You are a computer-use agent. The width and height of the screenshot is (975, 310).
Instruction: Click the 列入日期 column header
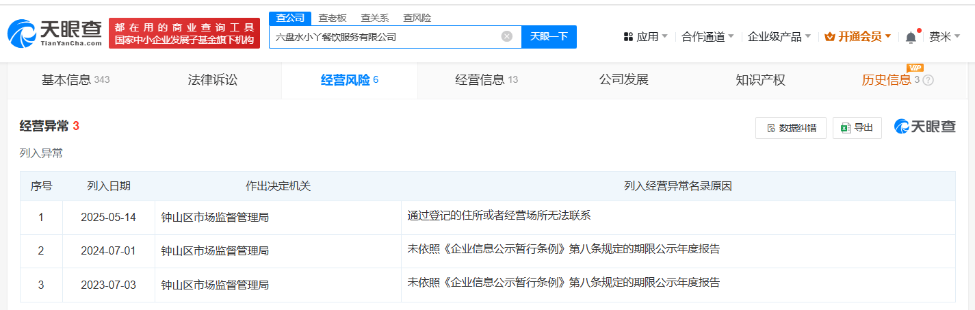click(109, 186)
